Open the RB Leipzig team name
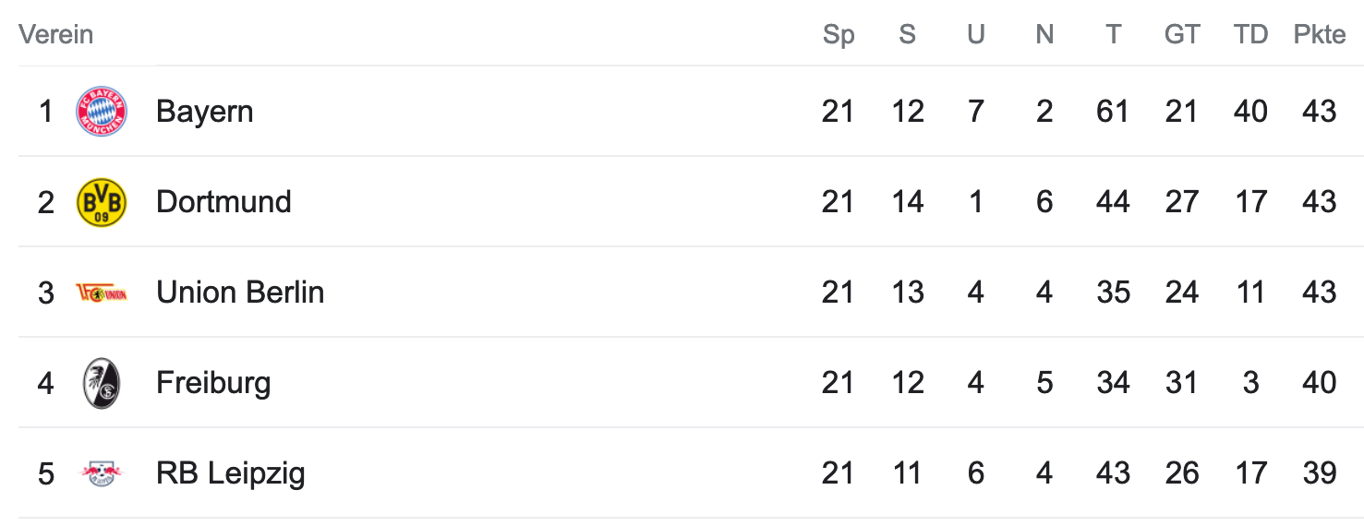 (231, 473)
